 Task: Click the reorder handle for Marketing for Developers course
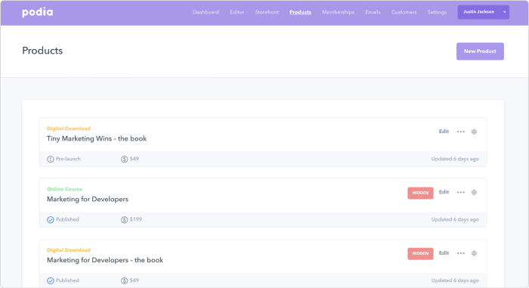coord(474,193)
